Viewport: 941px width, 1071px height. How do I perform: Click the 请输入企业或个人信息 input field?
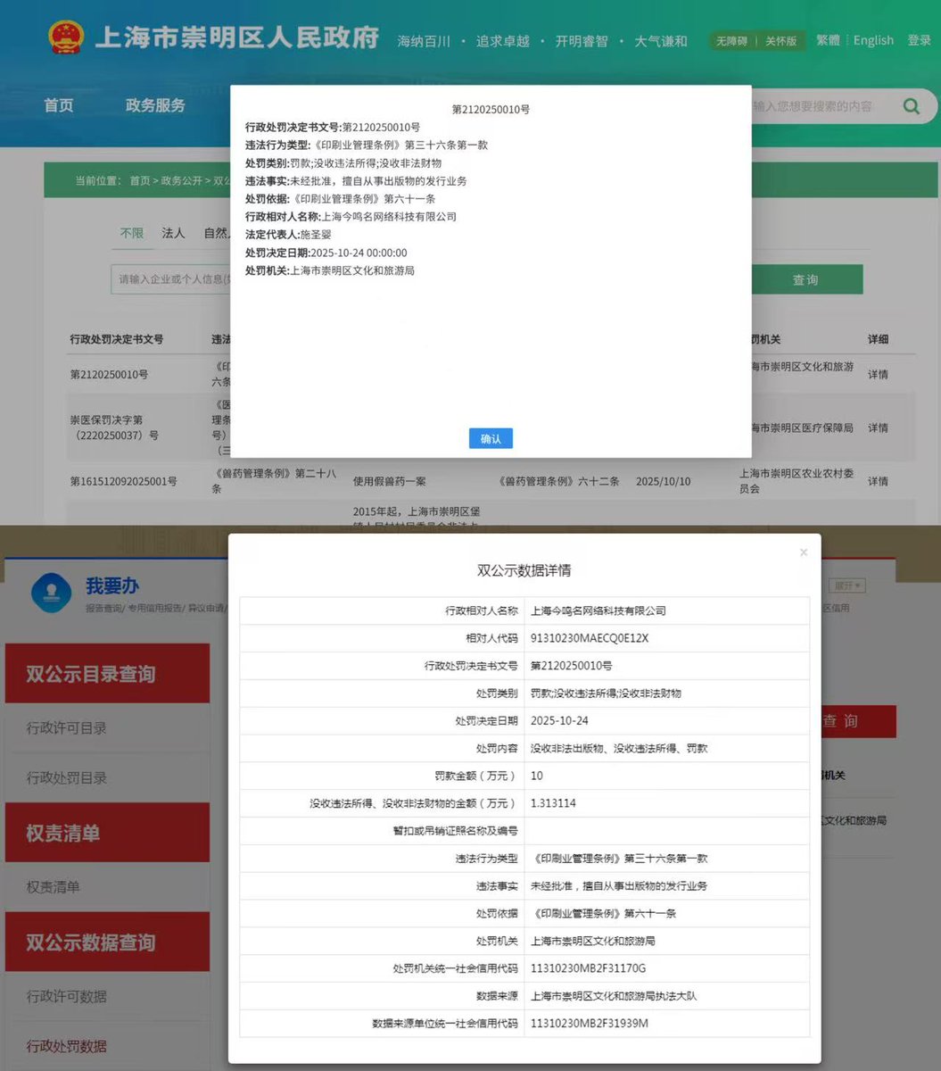(x=170, y=279)
